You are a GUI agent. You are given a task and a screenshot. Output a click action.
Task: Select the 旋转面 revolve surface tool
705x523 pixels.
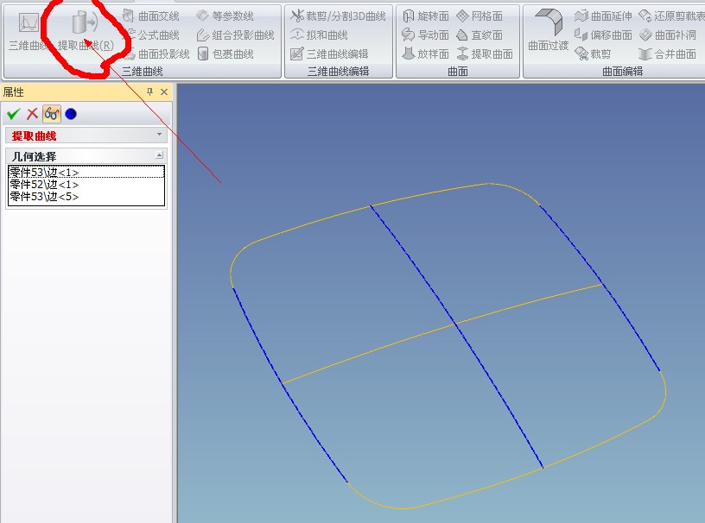tap(425, 16)
